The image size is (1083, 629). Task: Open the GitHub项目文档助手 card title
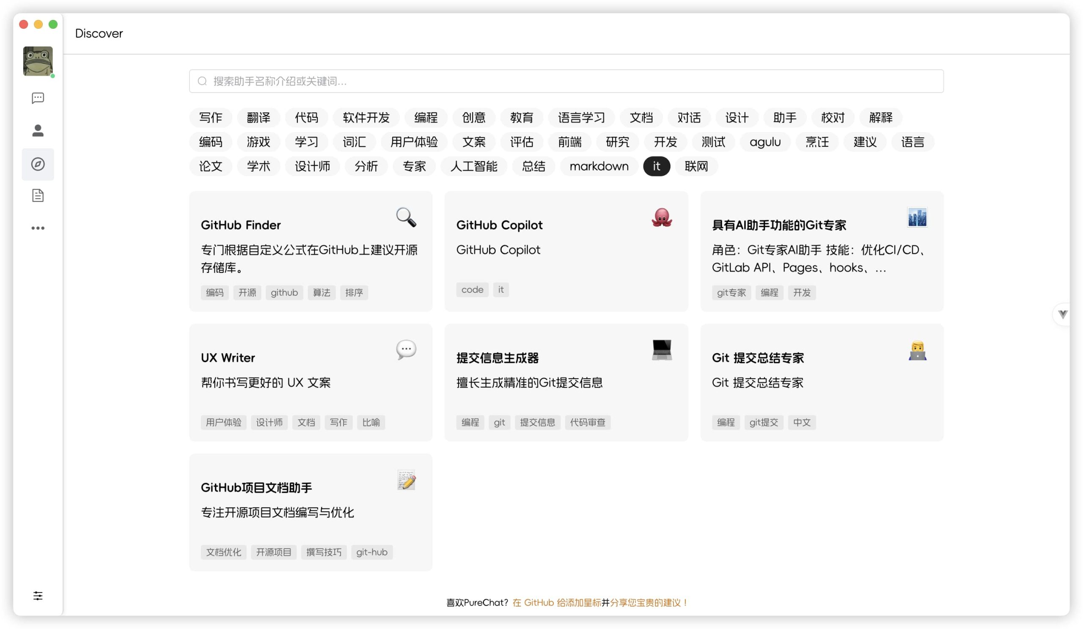[x=256, y=487]
